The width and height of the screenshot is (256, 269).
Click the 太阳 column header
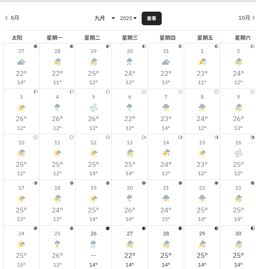(17, 38)
